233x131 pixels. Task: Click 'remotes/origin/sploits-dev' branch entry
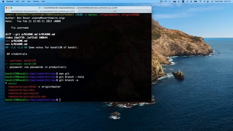coord(27,96)
